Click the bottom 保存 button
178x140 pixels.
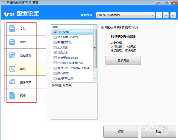(121, 131)
